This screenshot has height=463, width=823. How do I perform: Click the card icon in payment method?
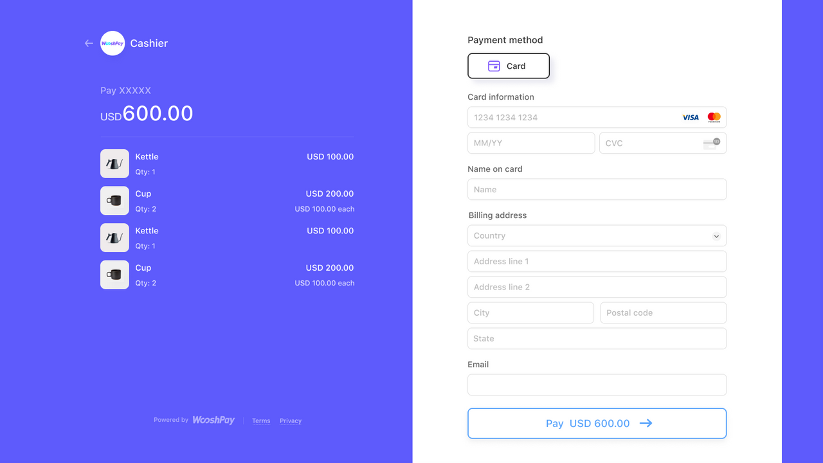coord(494,66)
